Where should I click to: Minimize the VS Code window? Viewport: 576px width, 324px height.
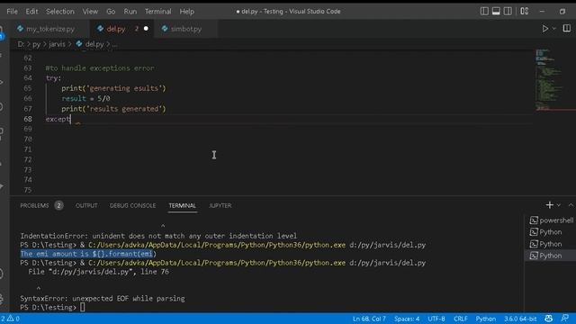click(x=542, y=12)
